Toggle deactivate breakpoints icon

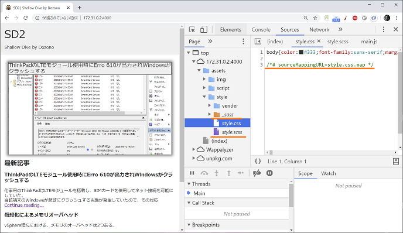pyautogui.click(x=257, y=173)
